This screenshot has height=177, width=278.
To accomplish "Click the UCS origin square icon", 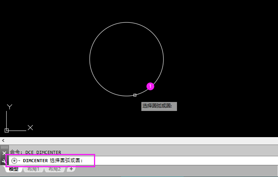I will click(x=7, y=131).
